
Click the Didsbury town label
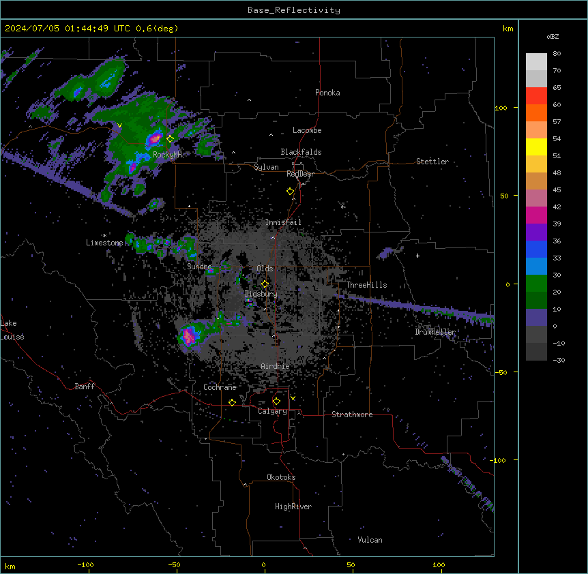point(261,294)
